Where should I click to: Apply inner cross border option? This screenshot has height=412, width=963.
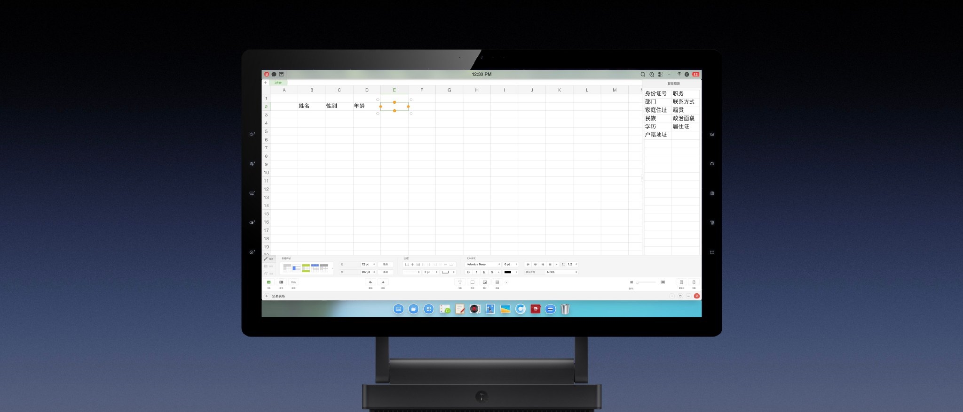pyautogui.click(x=413, y=265)
